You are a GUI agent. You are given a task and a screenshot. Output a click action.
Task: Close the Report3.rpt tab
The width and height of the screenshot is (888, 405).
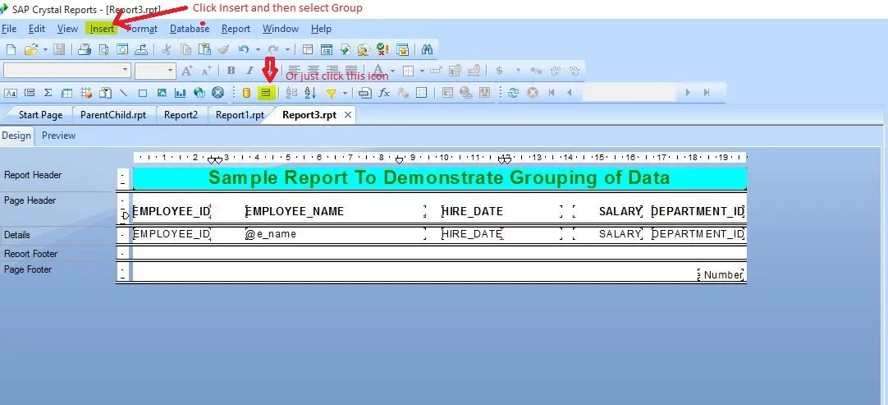coord(348,114)
